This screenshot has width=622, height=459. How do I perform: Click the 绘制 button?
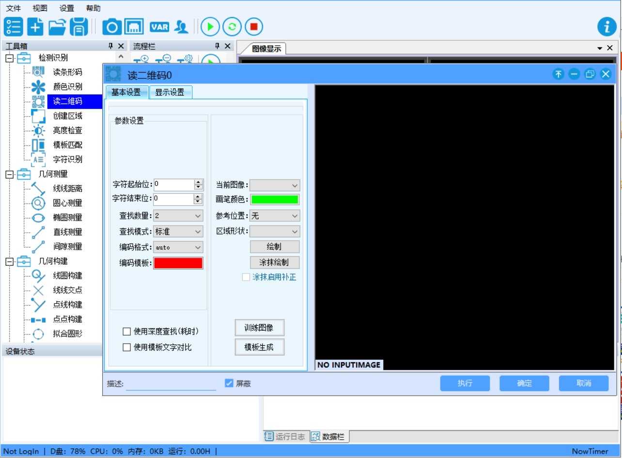275,246
